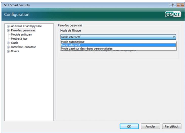Expand the Divers tree node
The height and width of the screenshot is (133, 185).
coord(8,51)
